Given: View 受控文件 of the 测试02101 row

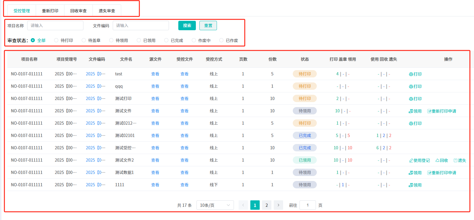Looking at the screenshot, I should (x=184, y=136).
